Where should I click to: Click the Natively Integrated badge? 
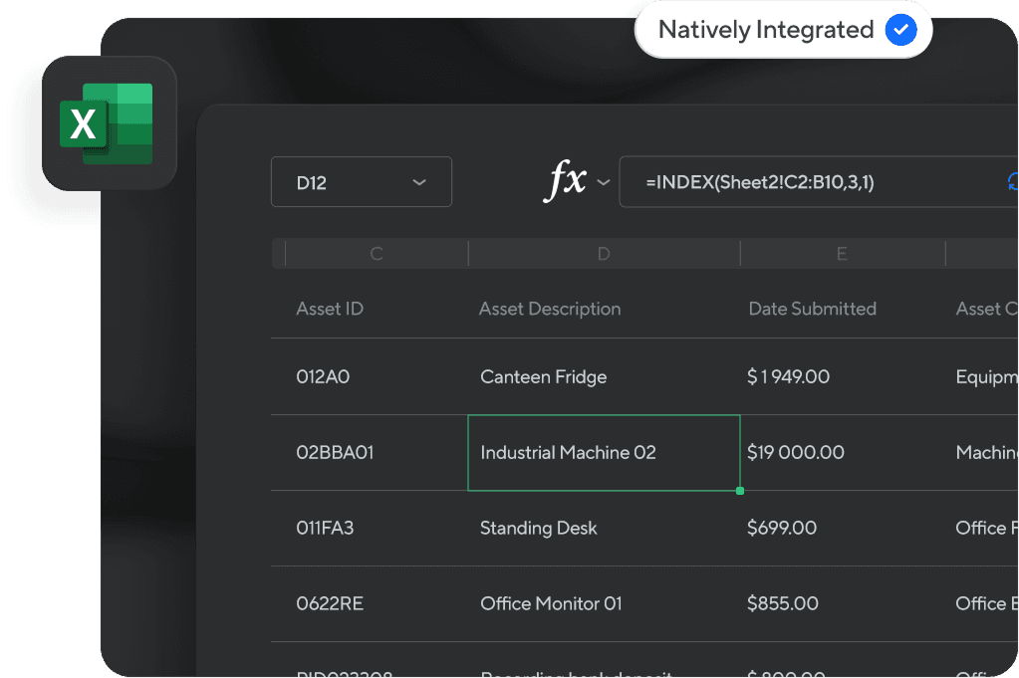click(x=783, y=30)
